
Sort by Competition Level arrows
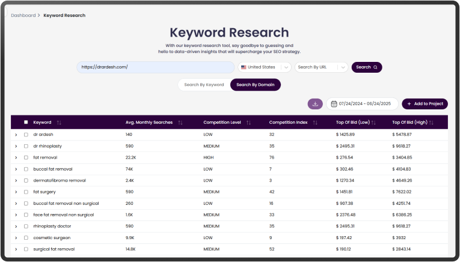[x=248, y=123]
